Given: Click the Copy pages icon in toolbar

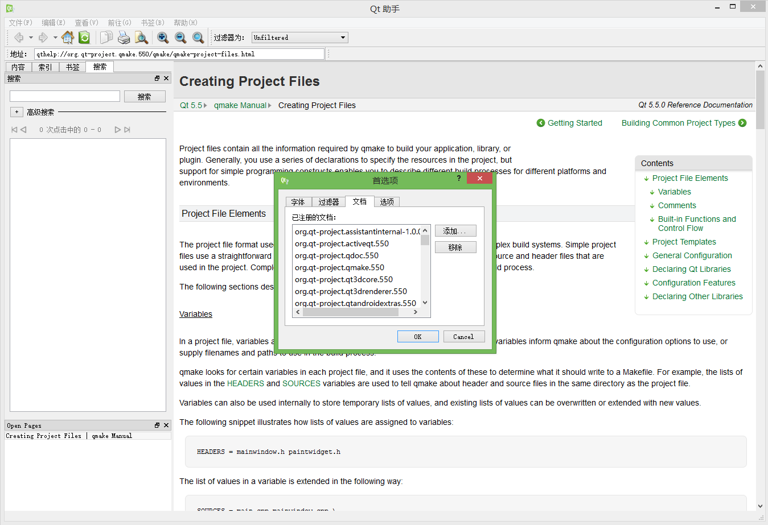Looking at the screenshot, I should pyautogui.click(x=106, y=38).
